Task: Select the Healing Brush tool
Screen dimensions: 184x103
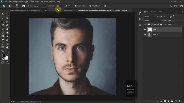Action: click(x=7, y=25)
